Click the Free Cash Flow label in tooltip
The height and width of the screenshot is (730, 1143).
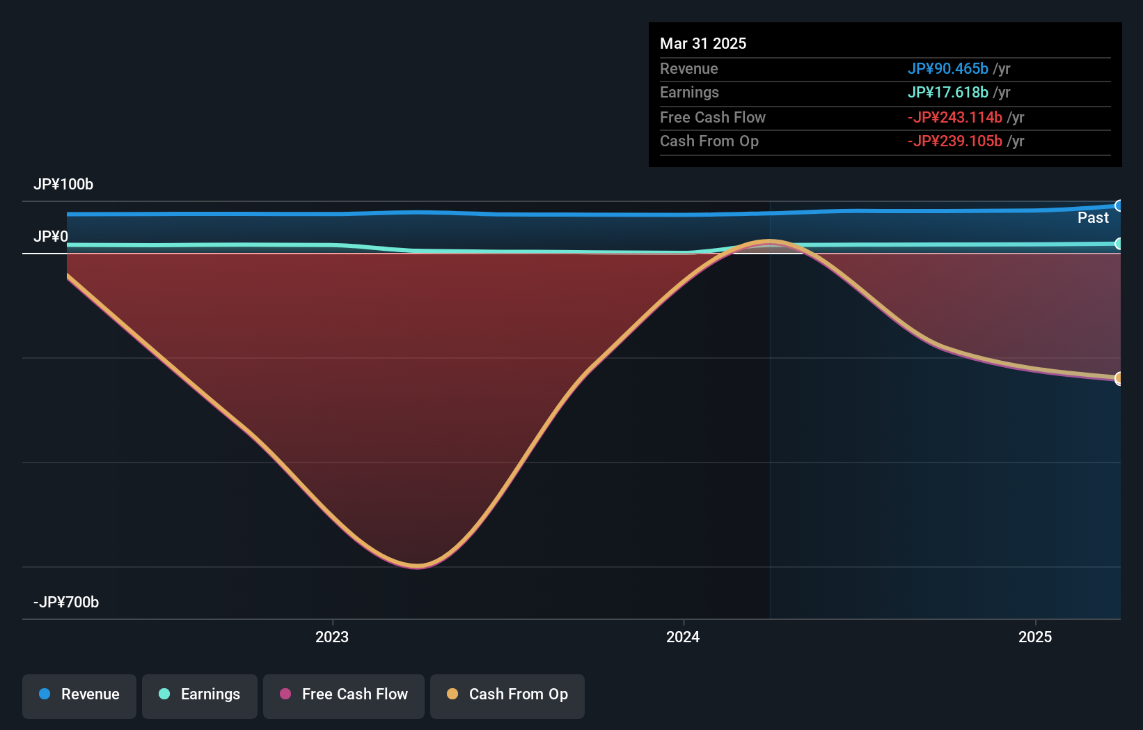713,117
